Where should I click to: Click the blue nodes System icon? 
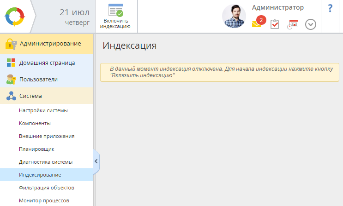[x=11, y=96]
